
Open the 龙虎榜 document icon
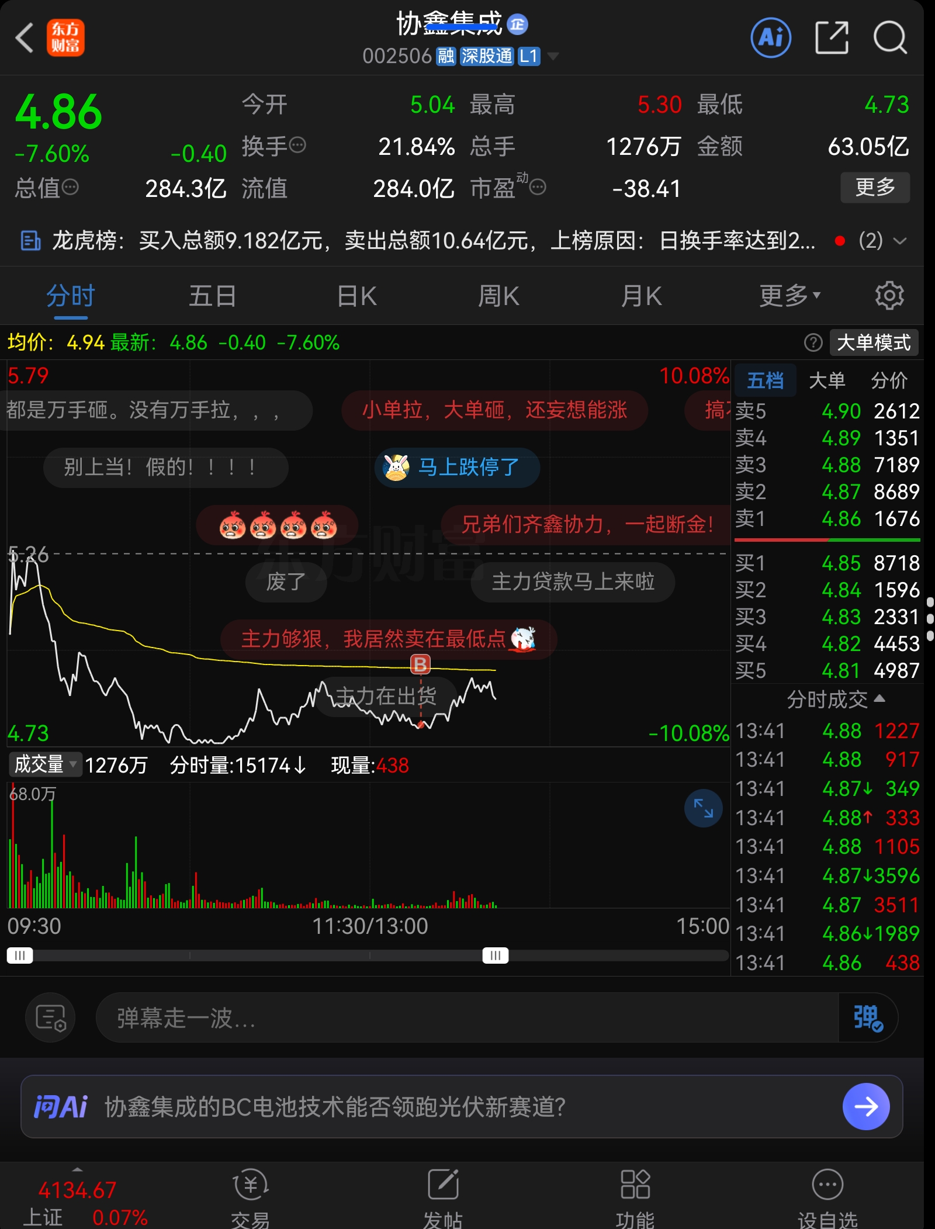[x=30, y=240]
